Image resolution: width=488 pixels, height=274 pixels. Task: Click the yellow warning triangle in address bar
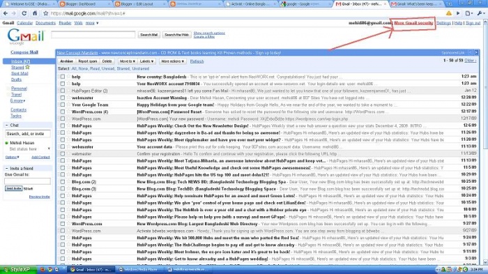(x=448, y=13)
